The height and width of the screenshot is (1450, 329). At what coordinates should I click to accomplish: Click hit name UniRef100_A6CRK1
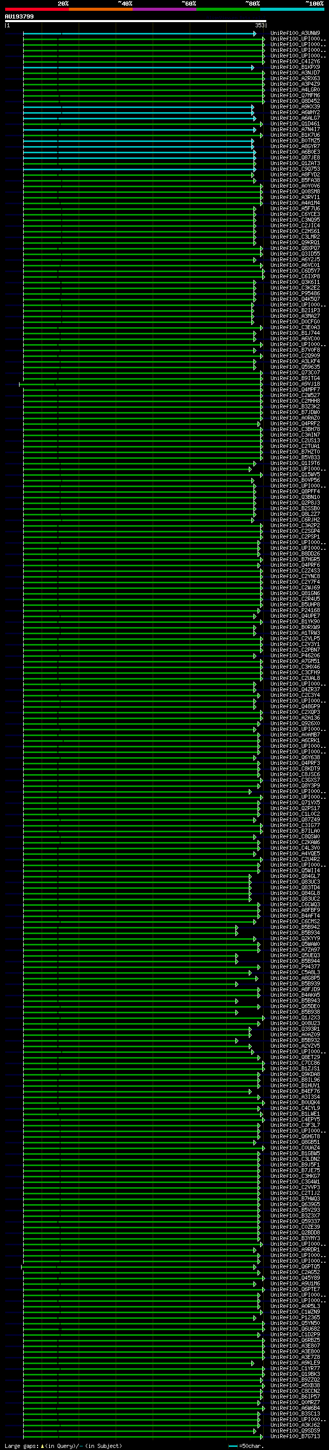[x=295, y=740]
